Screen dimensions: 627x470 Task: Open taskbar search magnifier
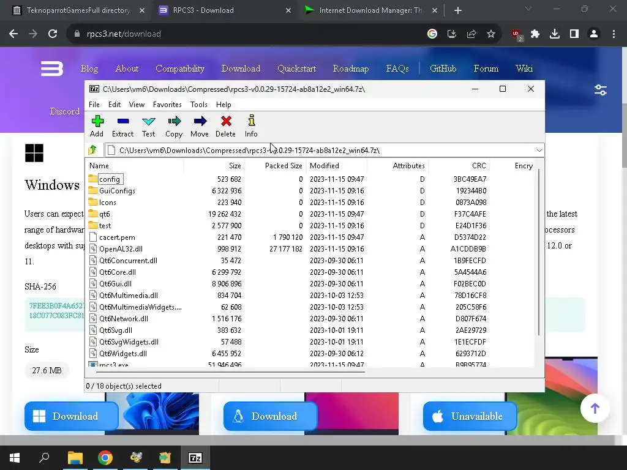point(44,458)
